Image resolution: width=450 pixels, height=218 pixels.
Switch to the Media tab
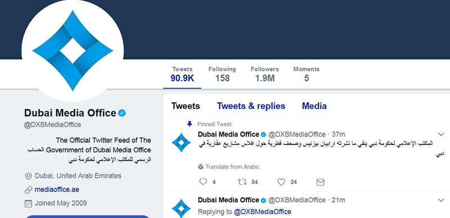coord(314,106)
